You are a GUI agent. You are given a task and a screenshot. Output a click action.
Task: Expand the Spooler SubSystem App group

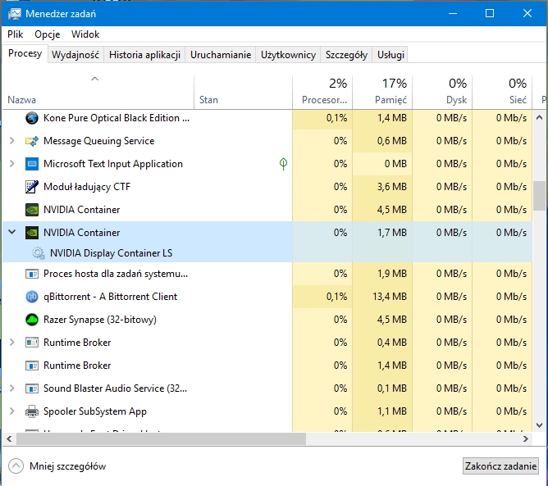(x=12, y=411)
